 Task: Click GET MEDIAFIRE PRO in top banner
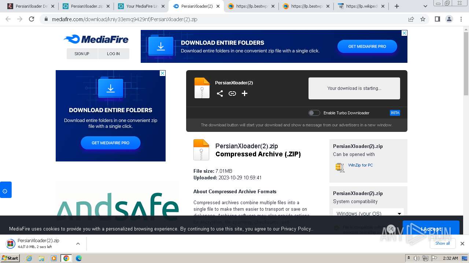click(x=367, y=46)
